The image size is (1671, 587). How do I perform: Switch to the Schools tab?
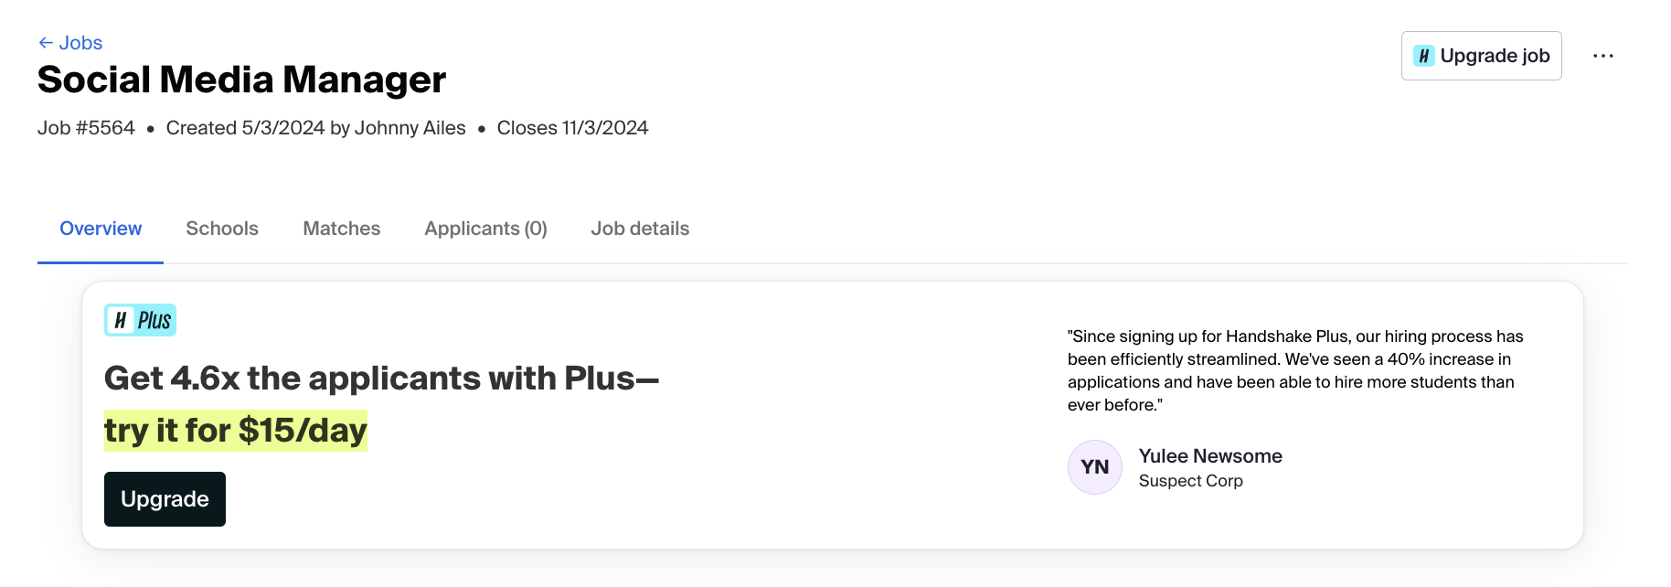tap(221, 229)
